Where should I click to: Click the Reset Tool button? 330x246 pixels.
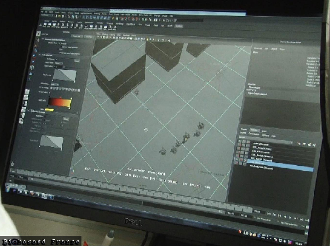(77, 36)
